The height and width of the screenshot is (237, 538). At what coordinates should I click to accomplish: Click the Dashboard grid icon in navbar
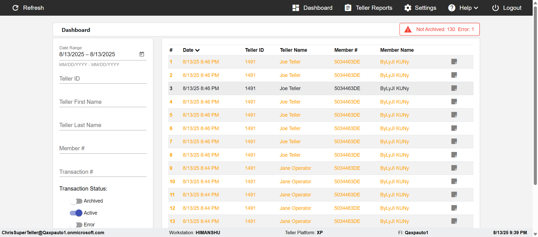point(296,8)
